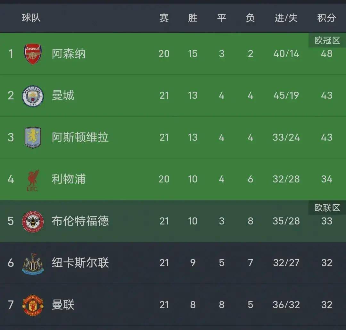346x330 pixels.
Task: Tap the 欧联区 zone label
Action: coord(327,208)
